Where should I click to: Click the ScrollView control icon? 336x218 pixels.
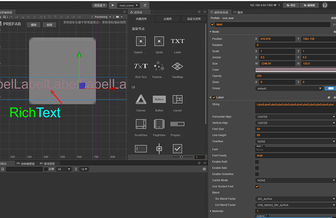[140, 124]
